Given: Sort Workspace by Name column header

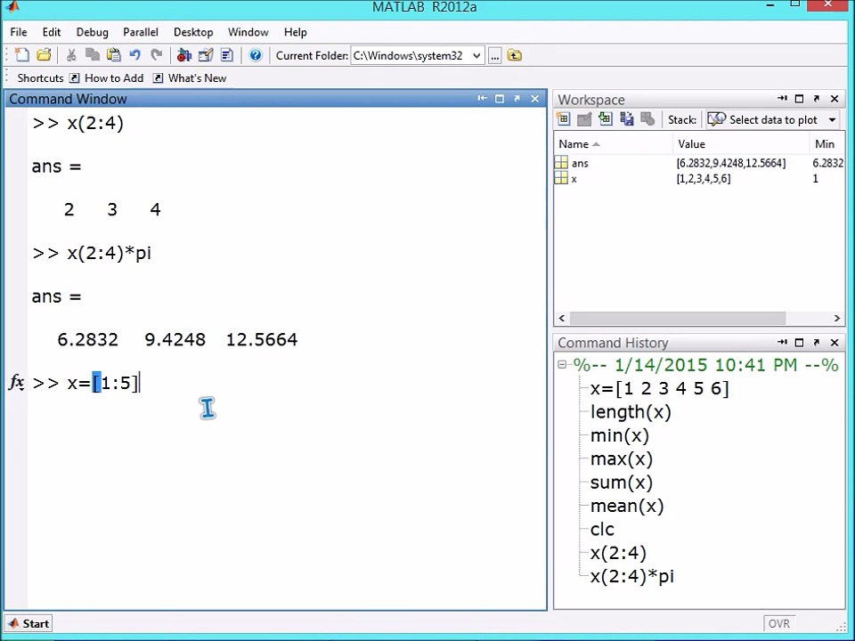Looking at the screenshot, I should coord(614,144).
